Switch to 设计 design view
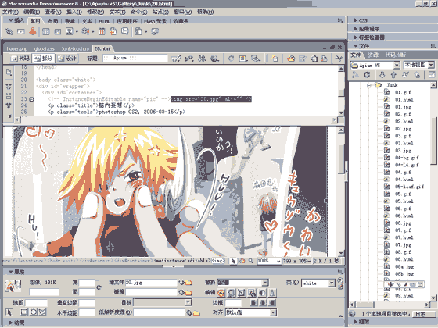This screenshot has height=328, width=438. coord(67,59)
